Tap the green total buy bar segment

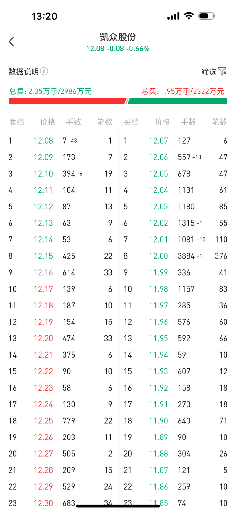click(x=177, y=101)
